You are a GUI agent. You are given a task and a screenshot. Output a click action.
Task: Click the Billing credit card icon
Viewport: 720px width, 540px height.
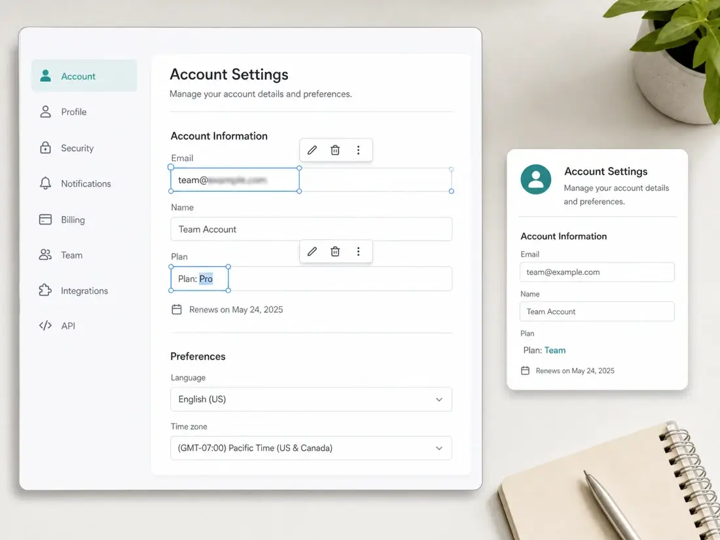45,219
